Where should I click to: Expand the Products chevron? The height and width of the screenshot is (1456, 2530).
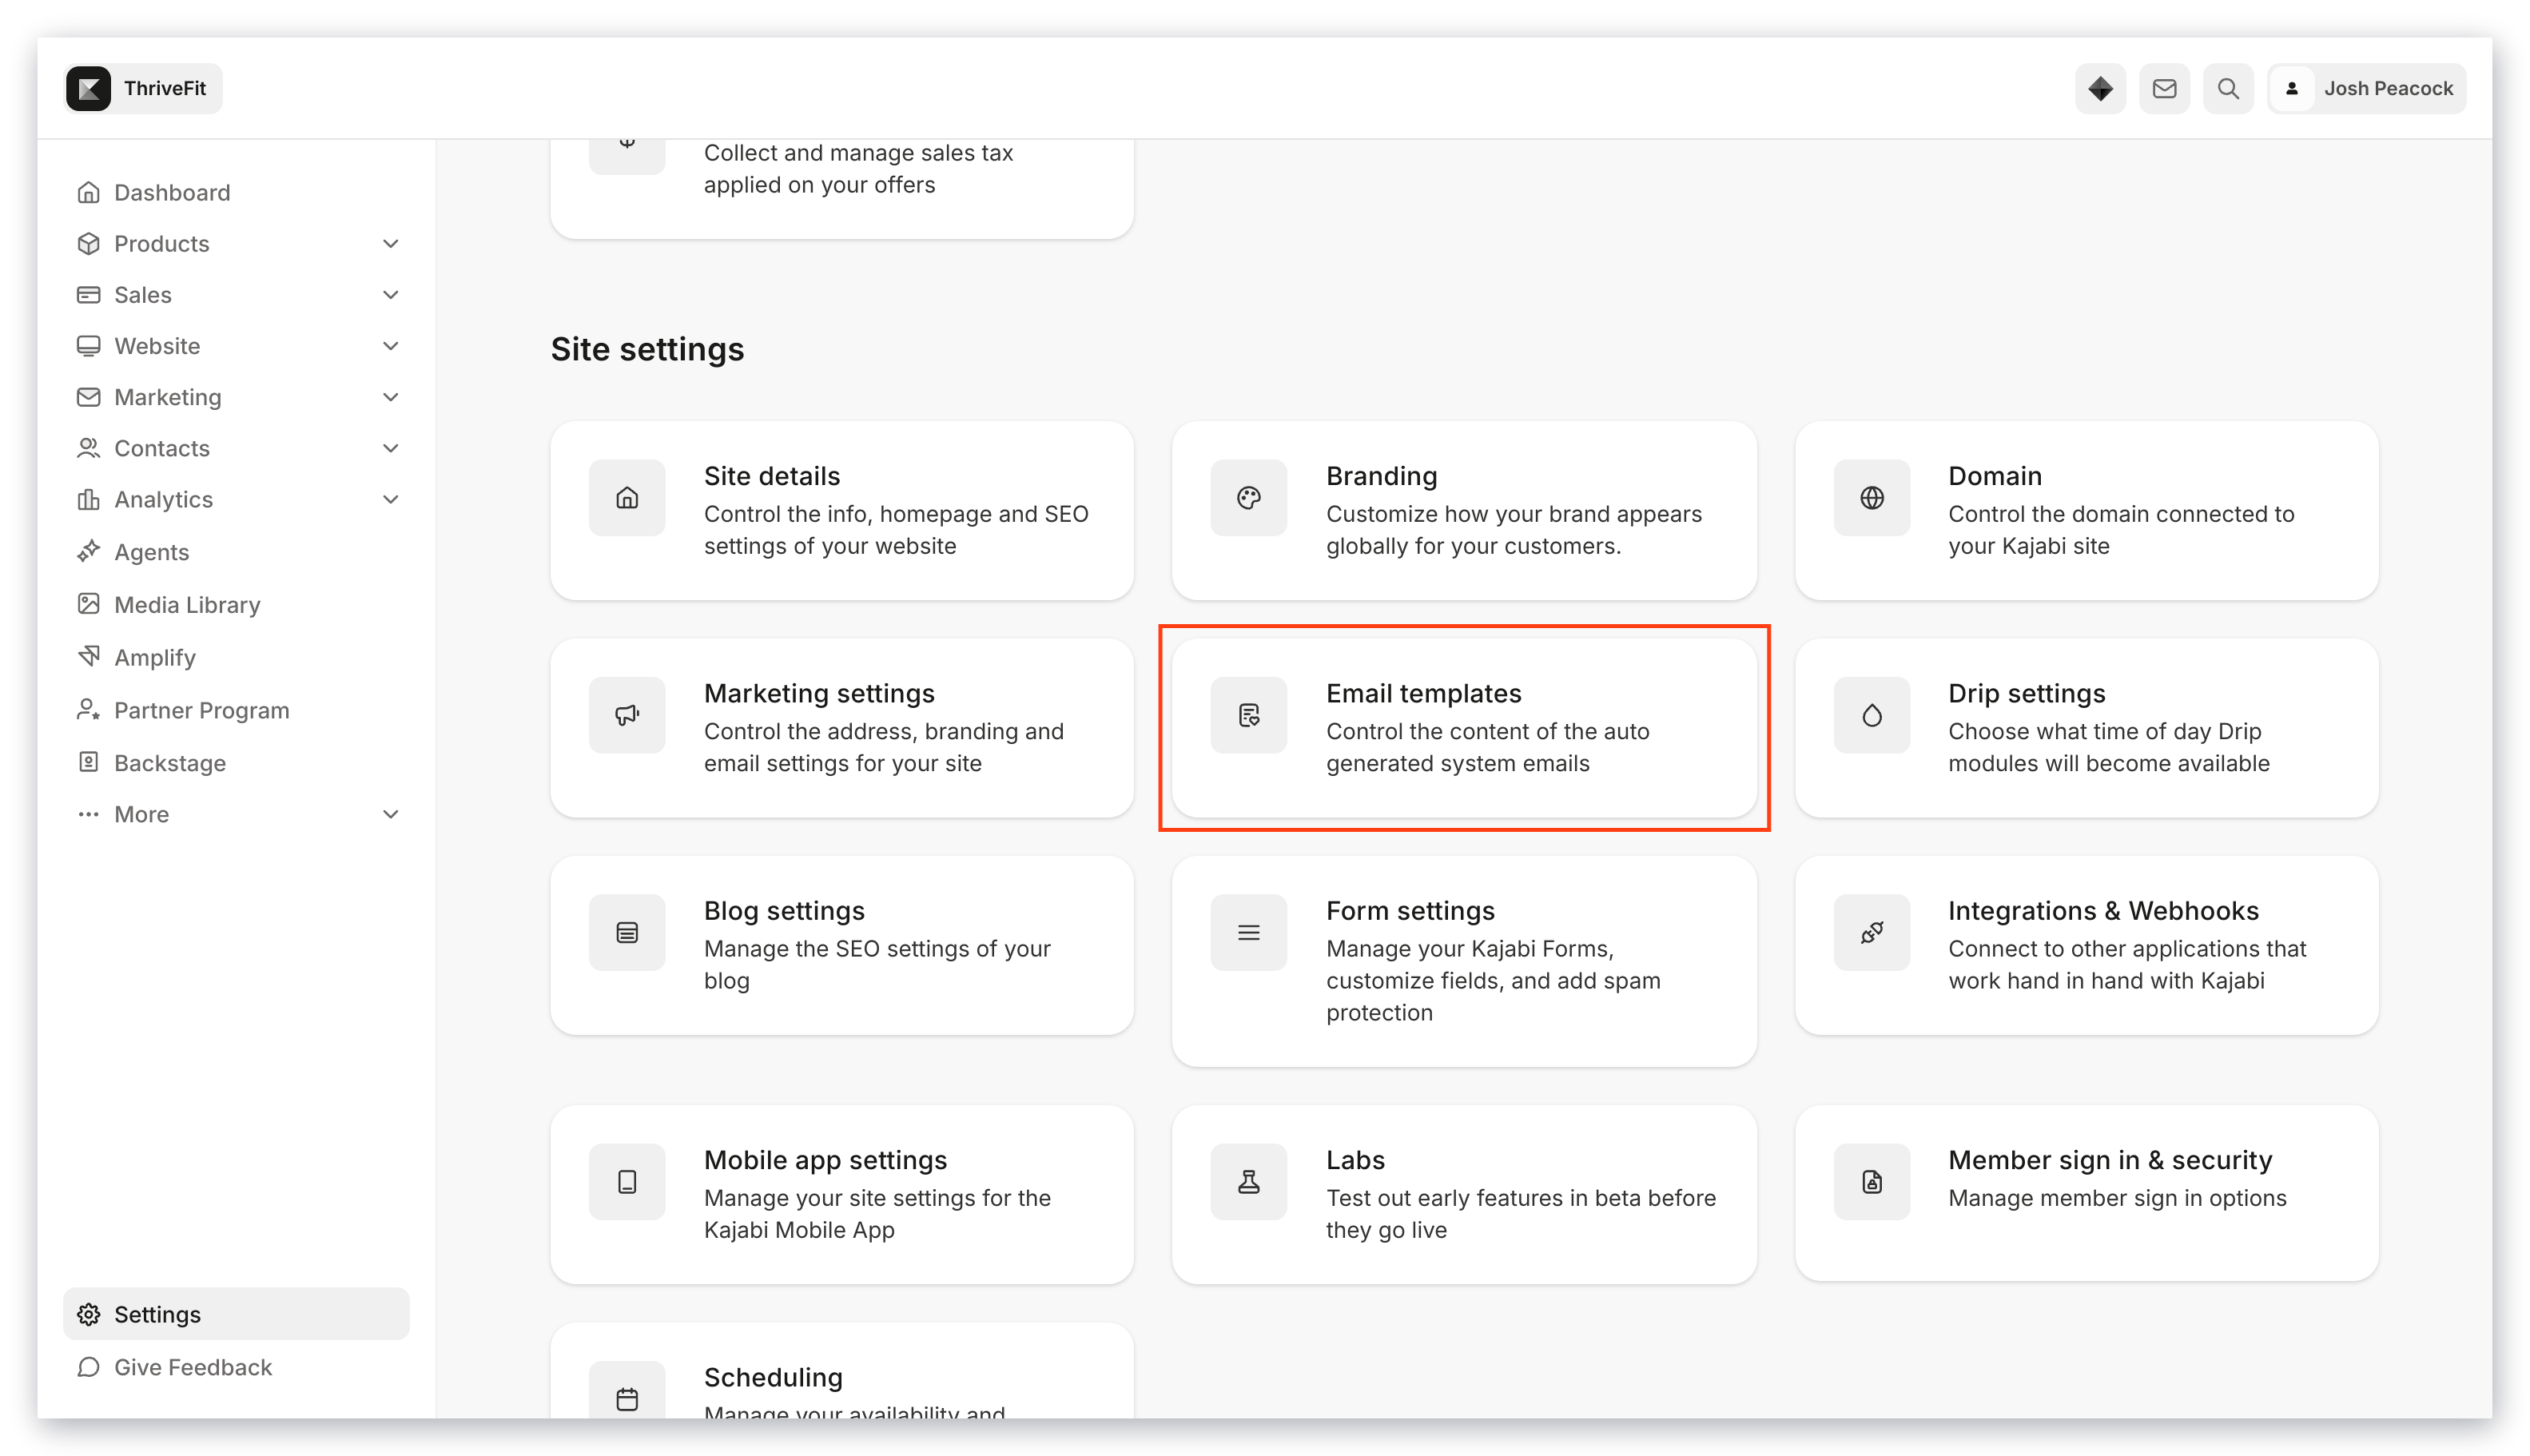(390, 243)
